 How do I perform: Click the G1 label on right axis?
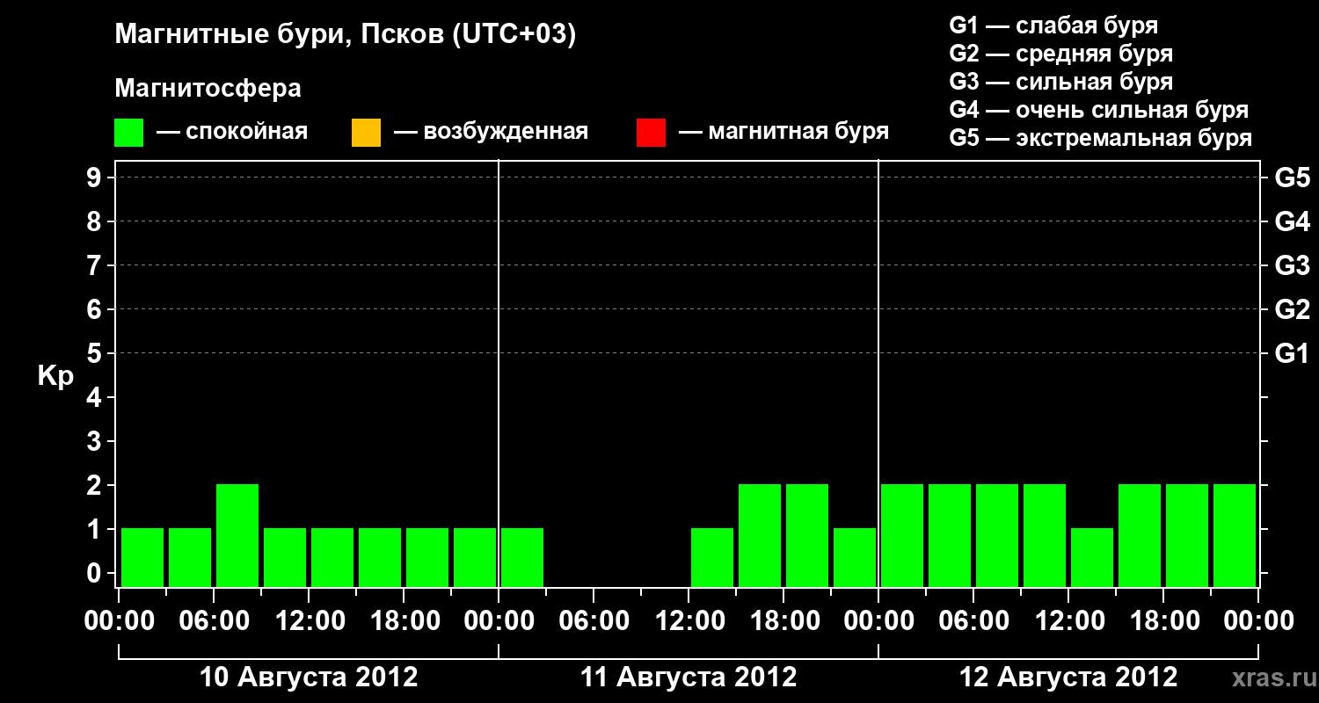[x=1293, y=353]
